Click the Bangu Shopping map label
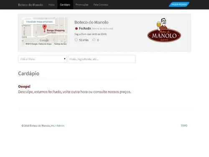 (56, 30)
